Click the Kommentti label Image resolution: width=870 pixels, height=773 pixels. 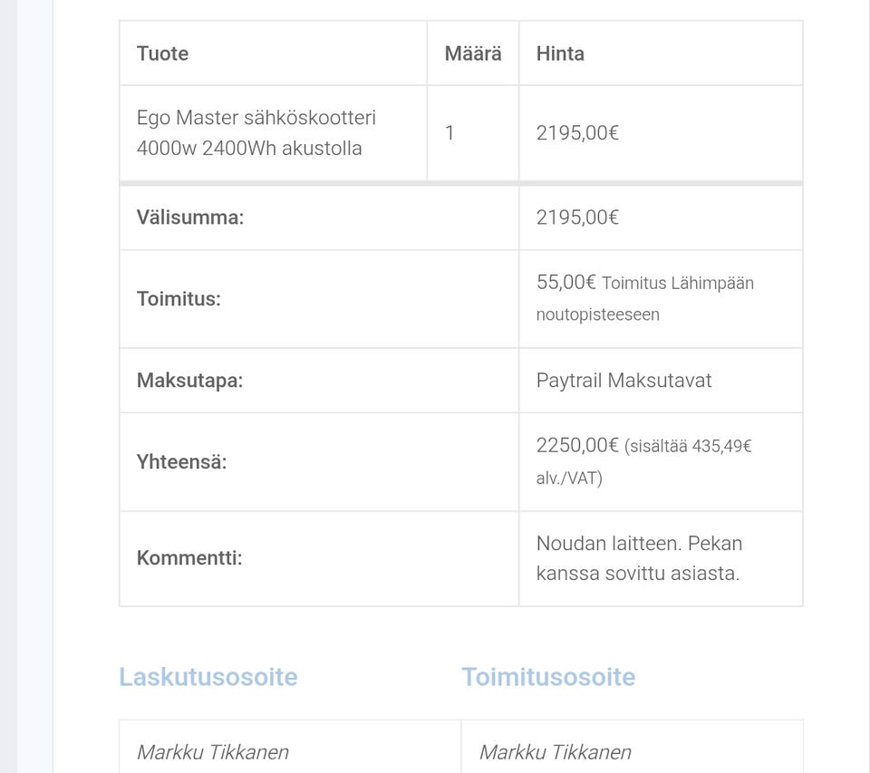[189, 558]
